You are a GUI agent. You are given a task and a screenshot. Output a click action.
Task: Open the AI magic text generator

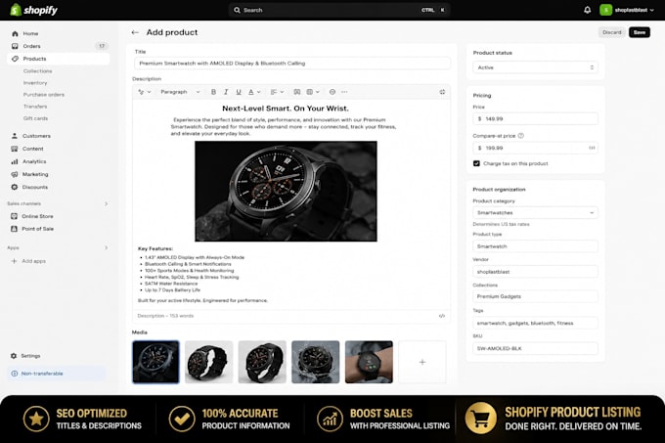(144, 92)
